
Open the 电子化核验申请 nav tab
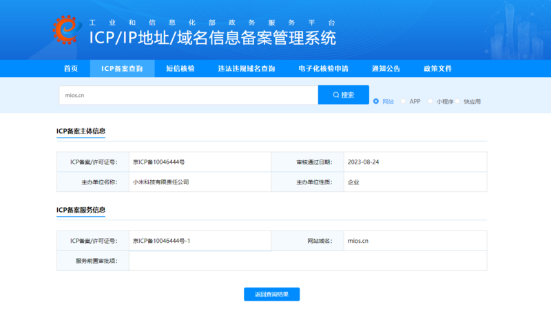[x=323, y=68]
